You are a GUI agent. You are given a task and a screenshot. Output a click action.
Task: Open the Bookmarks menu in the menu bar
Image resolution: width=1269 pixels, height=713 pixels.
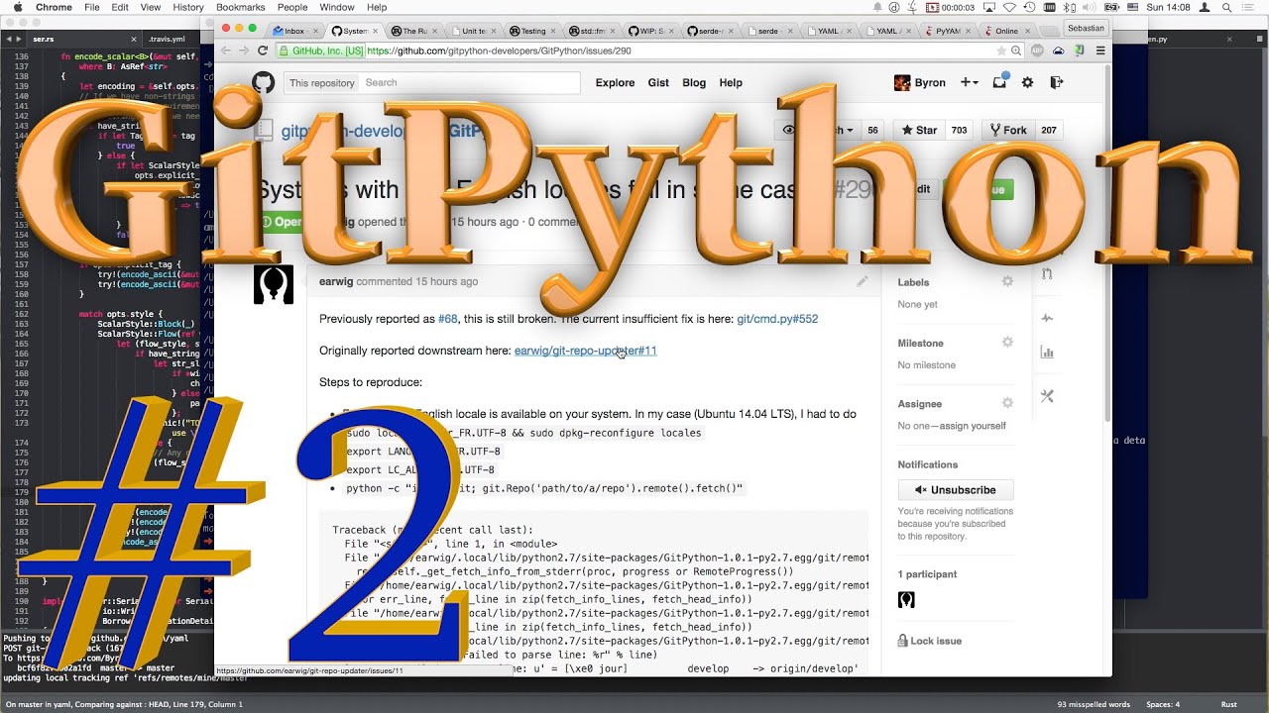point(241,7)
